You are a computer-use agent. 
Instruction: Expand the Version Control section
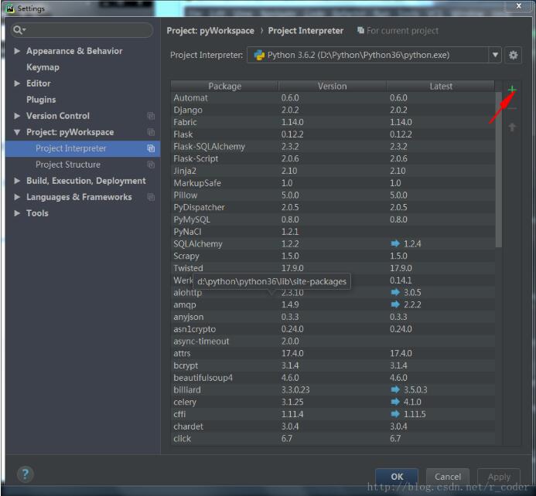click(x=17, y=116)
